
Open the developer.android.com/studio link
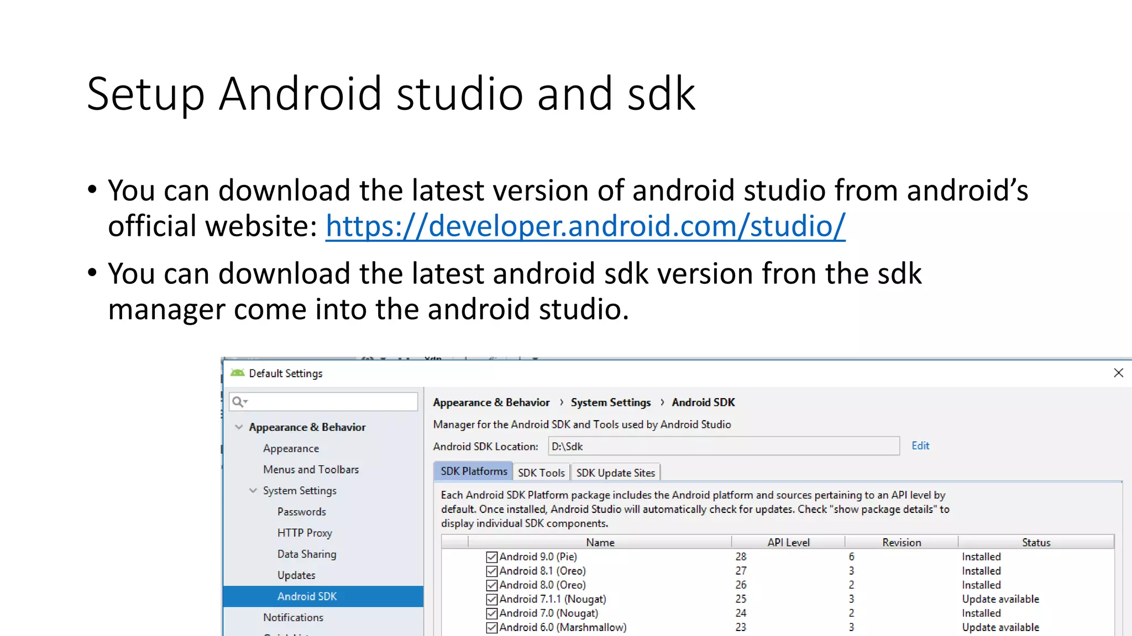585,226
